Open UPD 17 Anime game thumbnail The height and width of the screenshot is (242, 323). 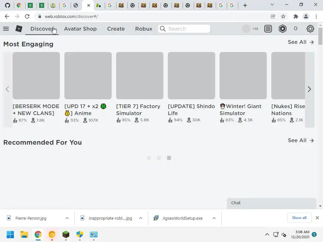(88, 76)
